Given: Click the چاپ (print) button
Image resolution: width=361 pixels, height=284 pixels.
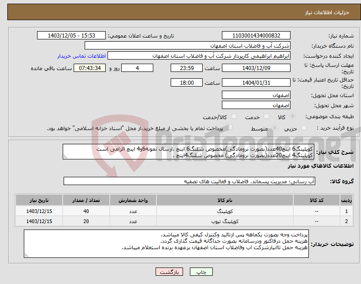Looking at the screenshot, I should pyautogui.click(x=201, y=272).
